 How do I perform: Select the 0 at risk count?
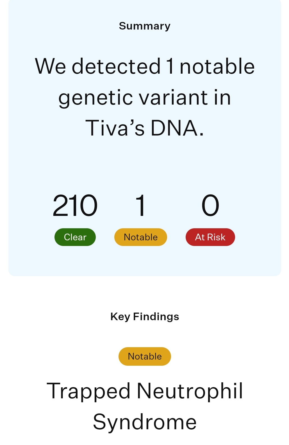pyautogui.click(x=210, y=205)
